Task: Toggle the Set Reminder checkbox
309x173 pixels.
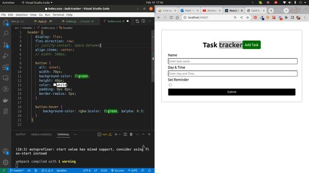Action: (x=170, y=85)
